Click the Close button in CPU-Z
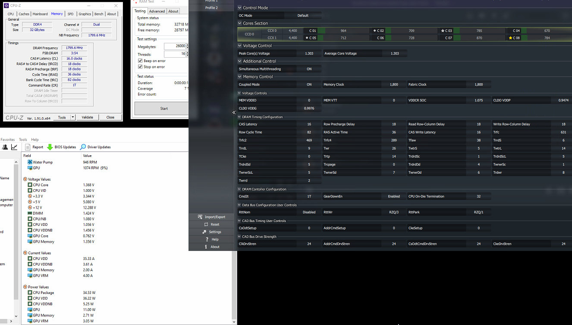The width and height of the screenshot is (572, 325). [110, 117]
